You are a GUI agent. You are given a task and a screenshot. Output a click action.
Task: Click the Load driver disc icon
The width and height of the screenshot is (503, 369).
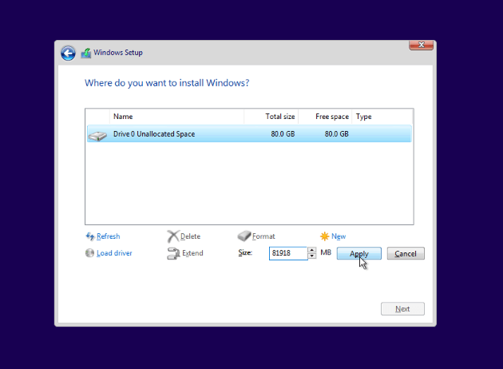tap(89, 253)
